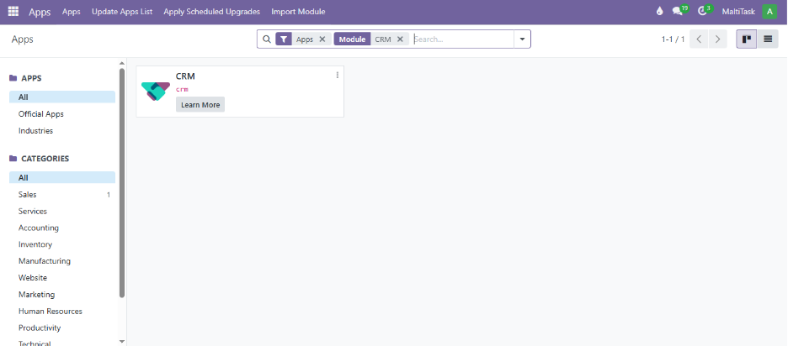788x346 pixels.
Task: Expand the search options dropdown arrow
Action: 522,39
